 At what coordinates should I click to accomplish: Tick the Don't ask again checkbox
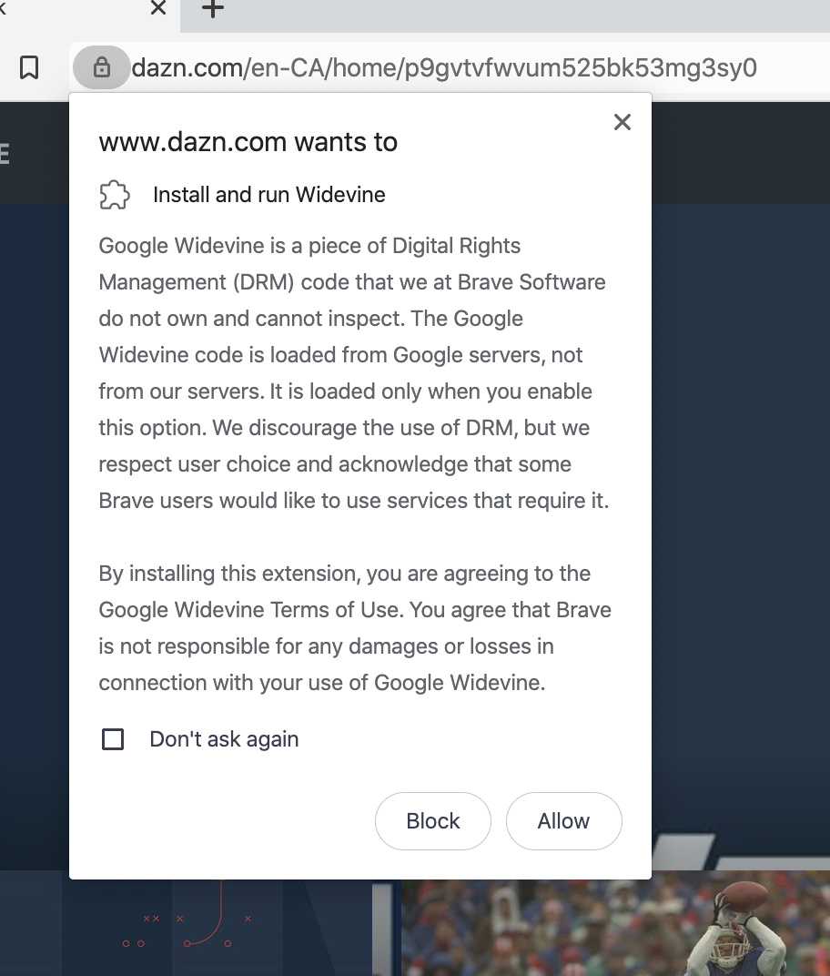coord(113,739)
